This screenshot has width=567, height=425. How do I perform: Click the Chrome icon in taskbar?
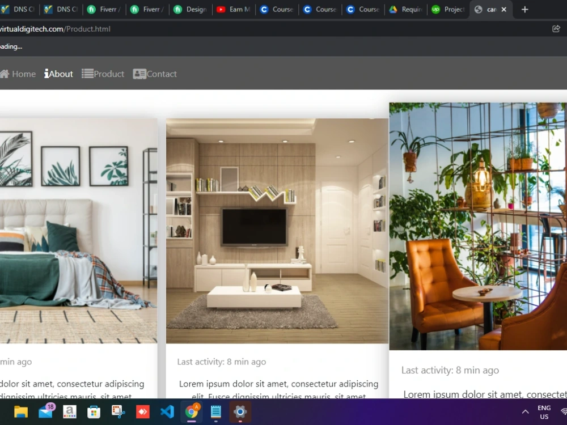[x=192, y=411]
